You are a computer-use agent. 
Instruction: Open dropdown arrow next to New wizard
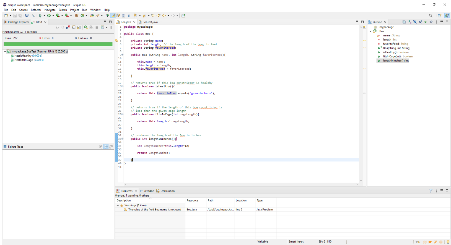[11, 15]
